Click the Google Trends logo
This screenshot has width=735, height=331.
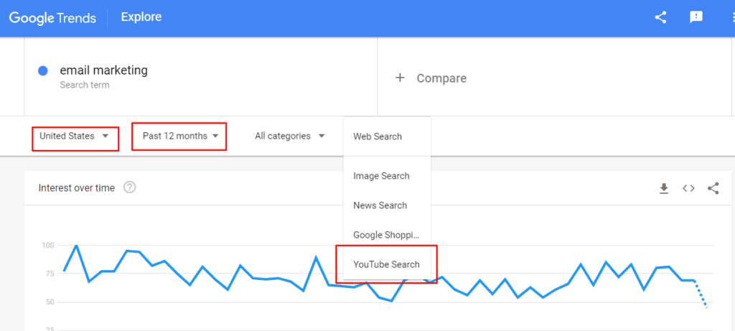tap(52, 17)
